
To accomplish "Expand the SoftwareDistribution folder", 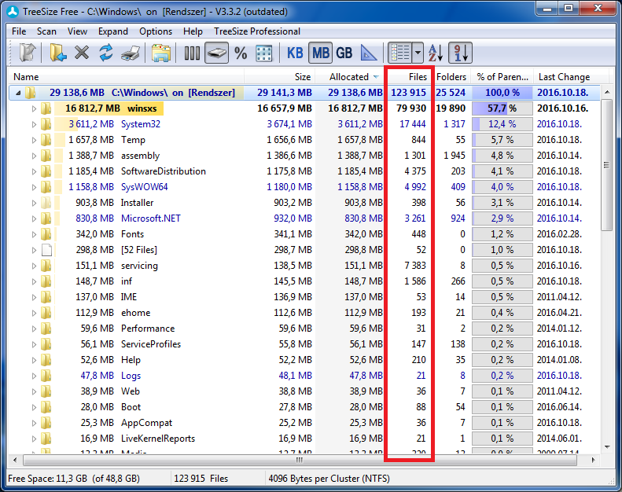I will [x=34, y=171].
